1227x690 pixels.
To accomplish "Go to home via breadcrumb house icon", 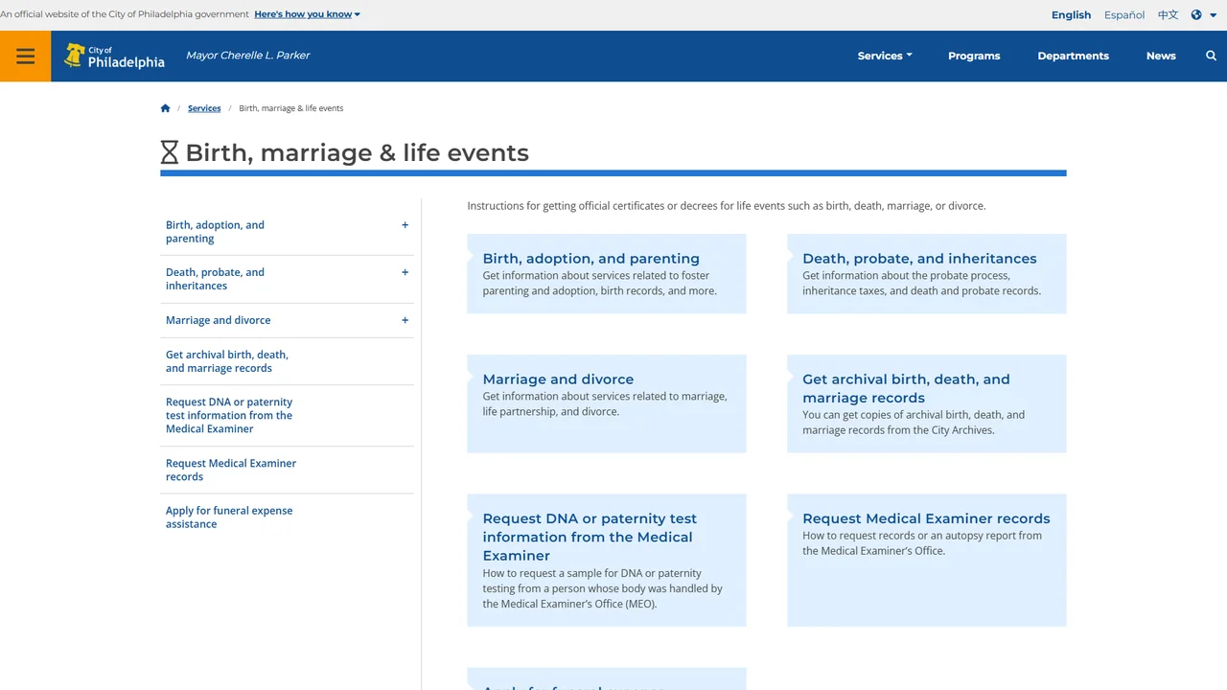I will coord(166,108).
